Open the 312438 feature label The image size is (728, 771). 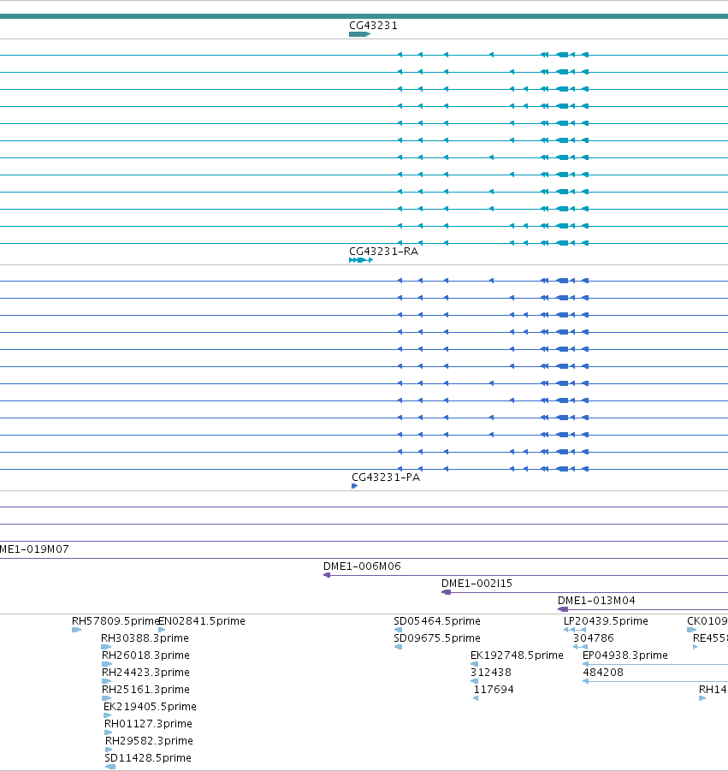[491, 673]
